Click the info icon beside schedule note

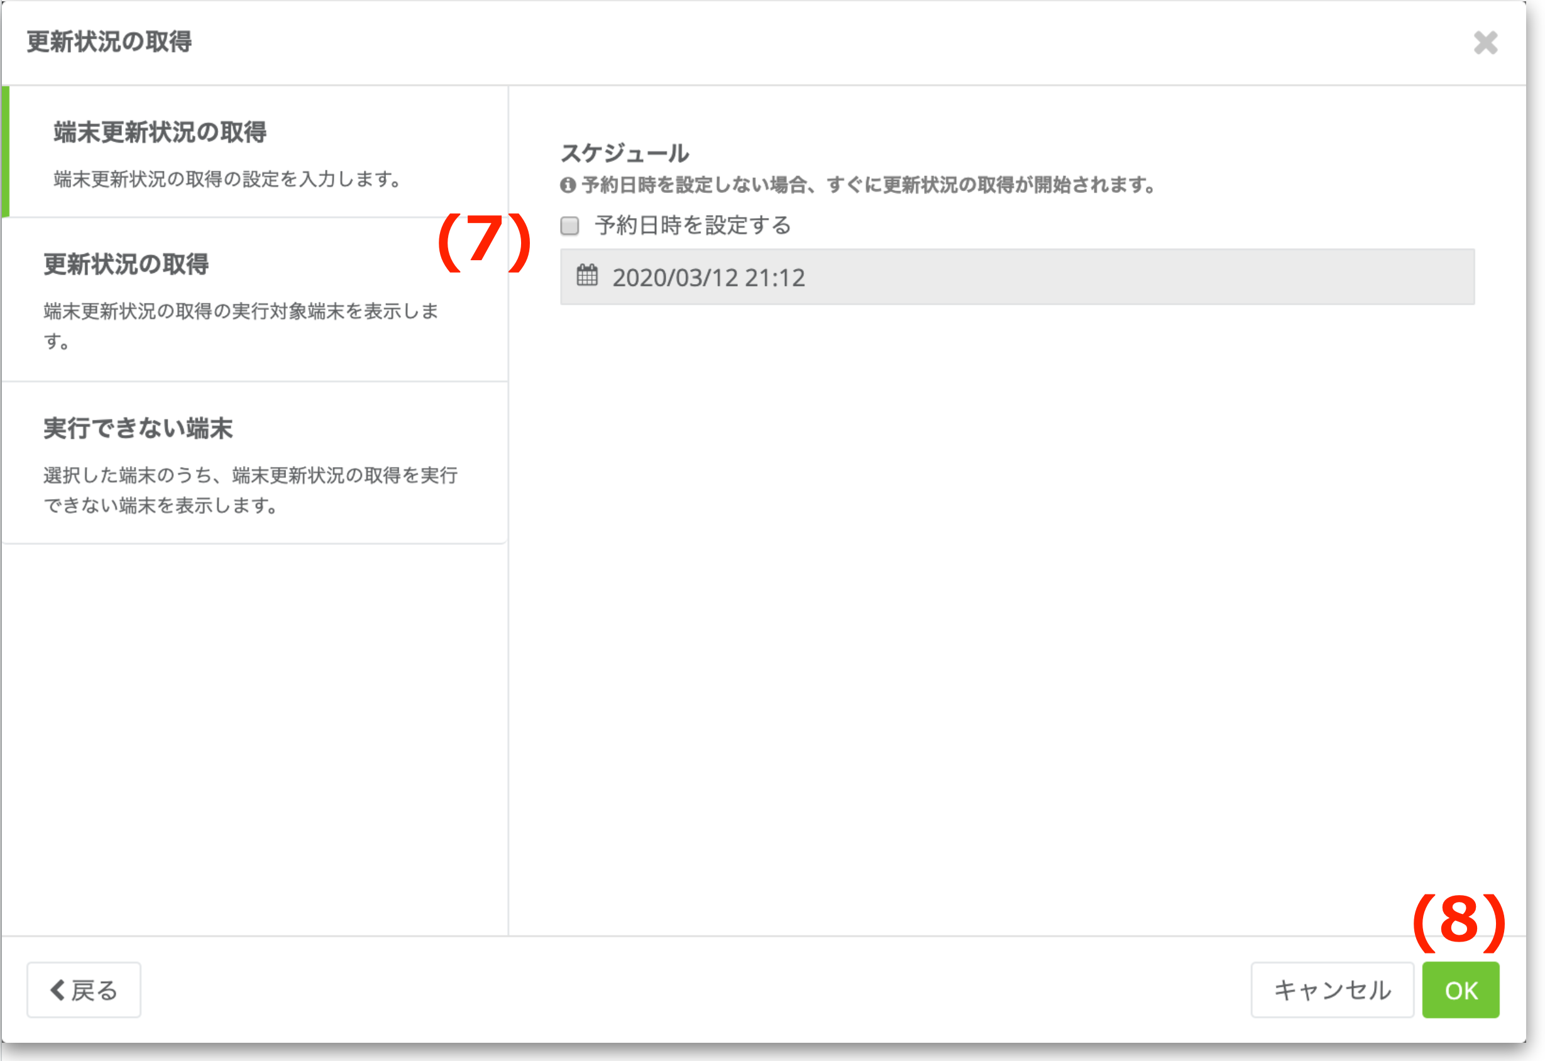pyautogui.click(x=568, y=185)
